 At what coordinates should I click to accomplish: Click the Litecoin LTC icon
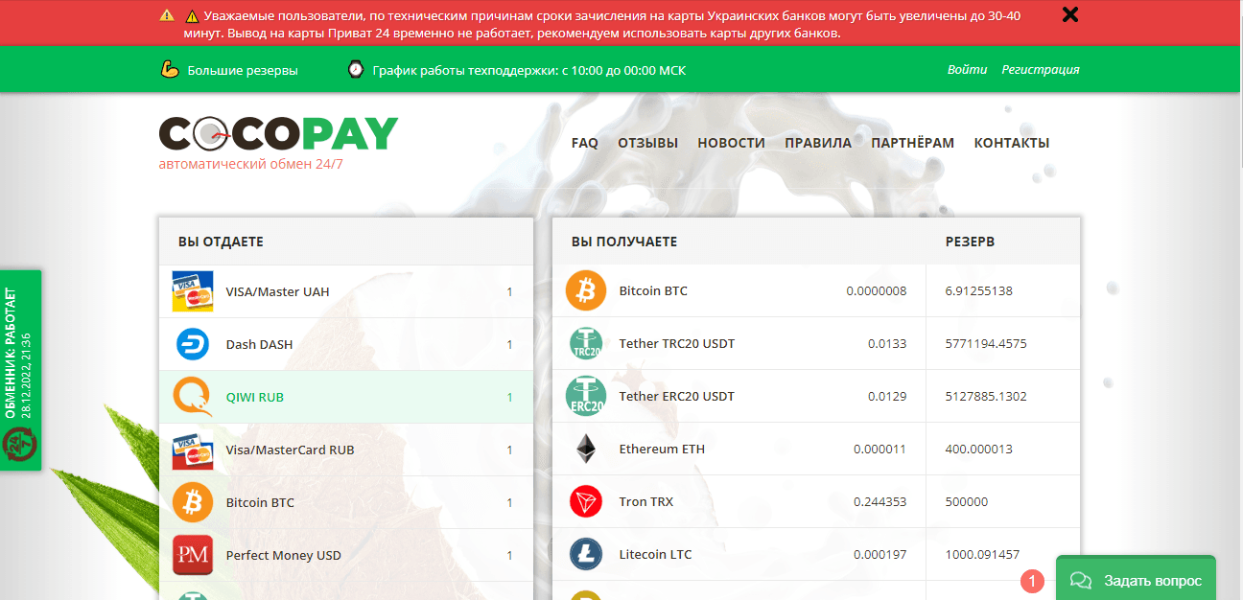(x=586, y=554)
